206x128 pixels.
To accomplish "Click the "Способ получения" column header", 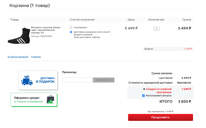I will point(82,20).
